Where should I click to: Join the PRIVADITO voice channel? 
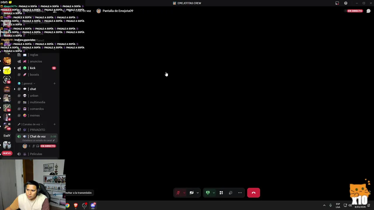click(37, 130)
